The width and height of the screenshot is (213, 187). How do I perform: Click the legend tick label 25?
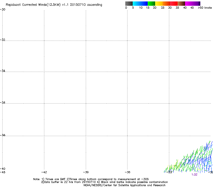tap(163, 8)
